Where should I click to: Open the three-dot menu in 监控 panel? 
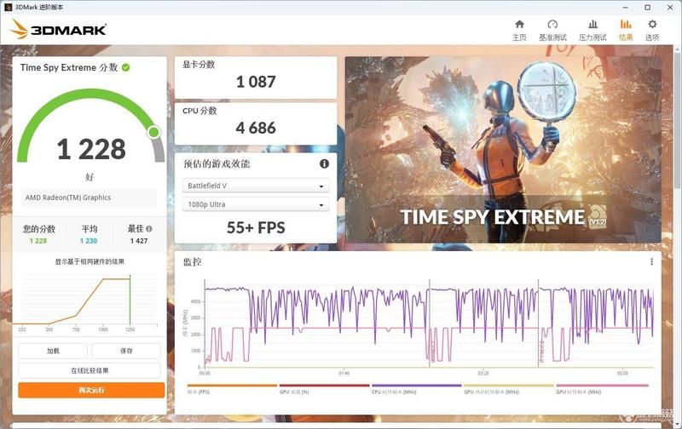651,261
